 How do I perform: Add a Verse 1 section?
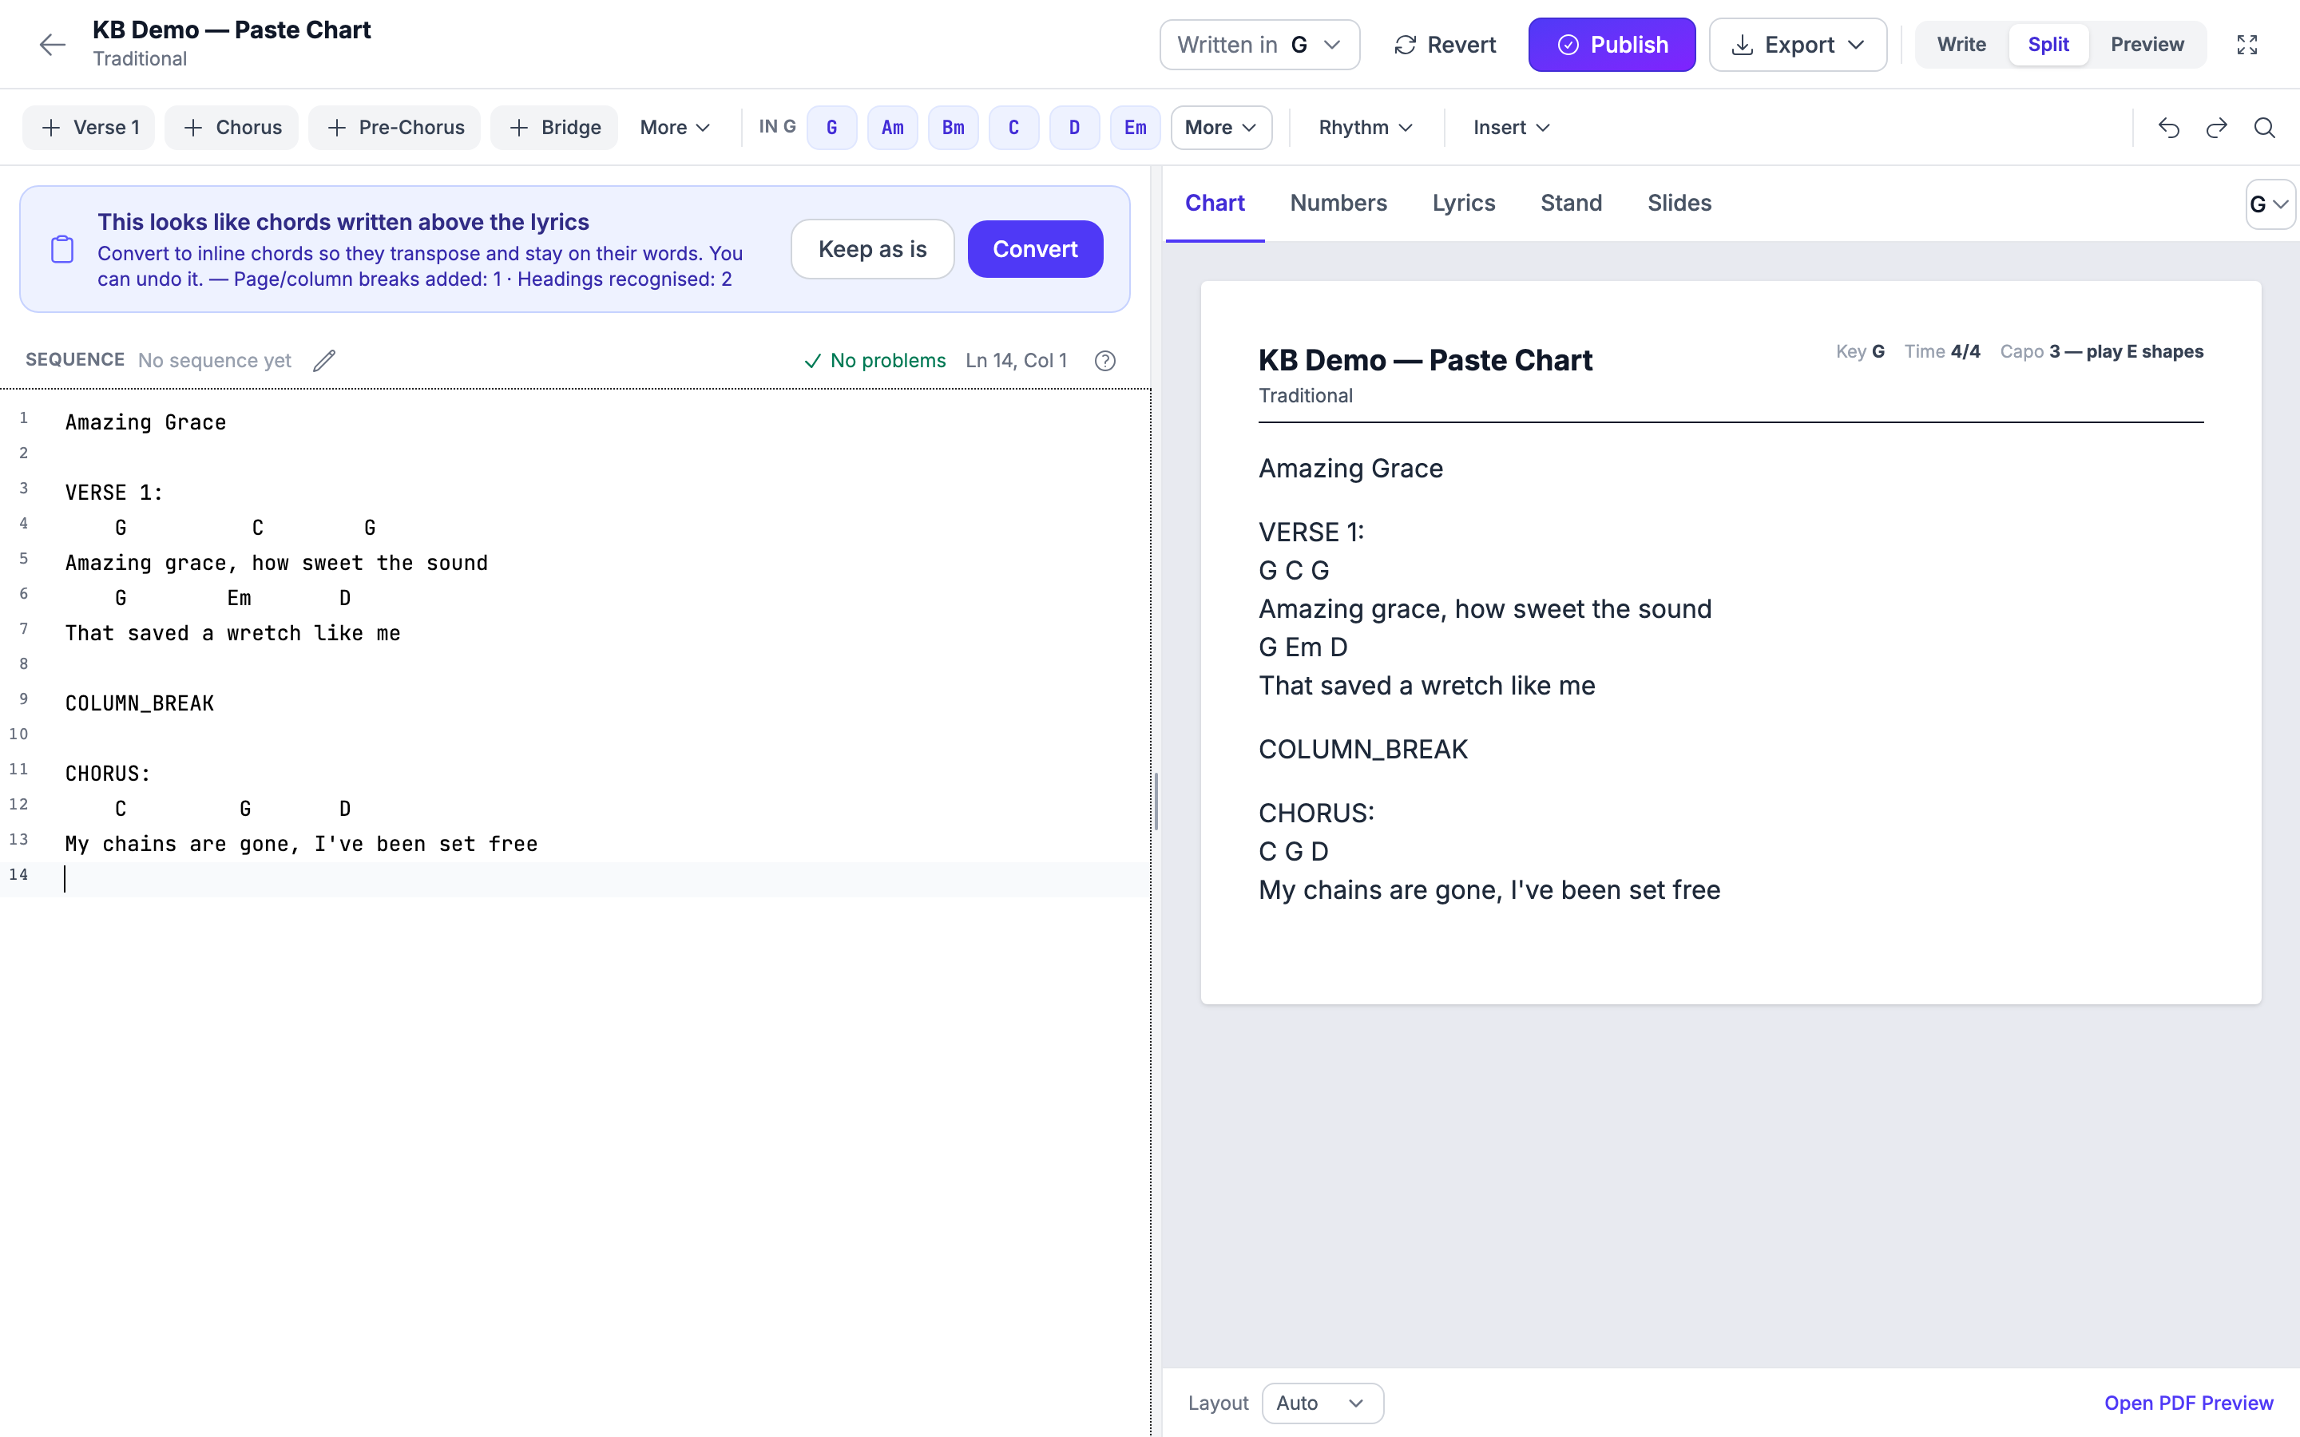[x=89, y=128]
